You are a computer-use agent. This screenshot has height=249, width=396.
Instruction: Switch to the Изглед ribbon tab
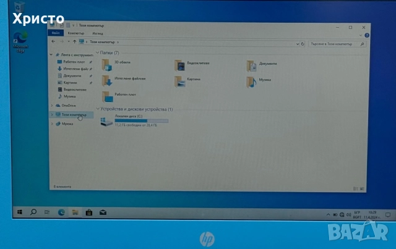[98, 33]
